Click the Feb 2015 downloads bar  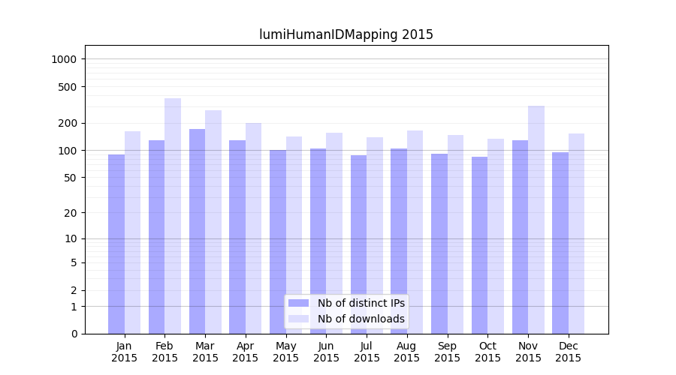click(x=173, y=216)
